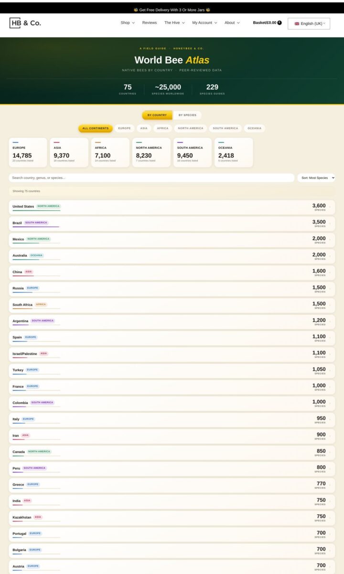Filter by Europe chip
Image resolution: width=344 pixels, height=574 pixels.
(124, 128)
